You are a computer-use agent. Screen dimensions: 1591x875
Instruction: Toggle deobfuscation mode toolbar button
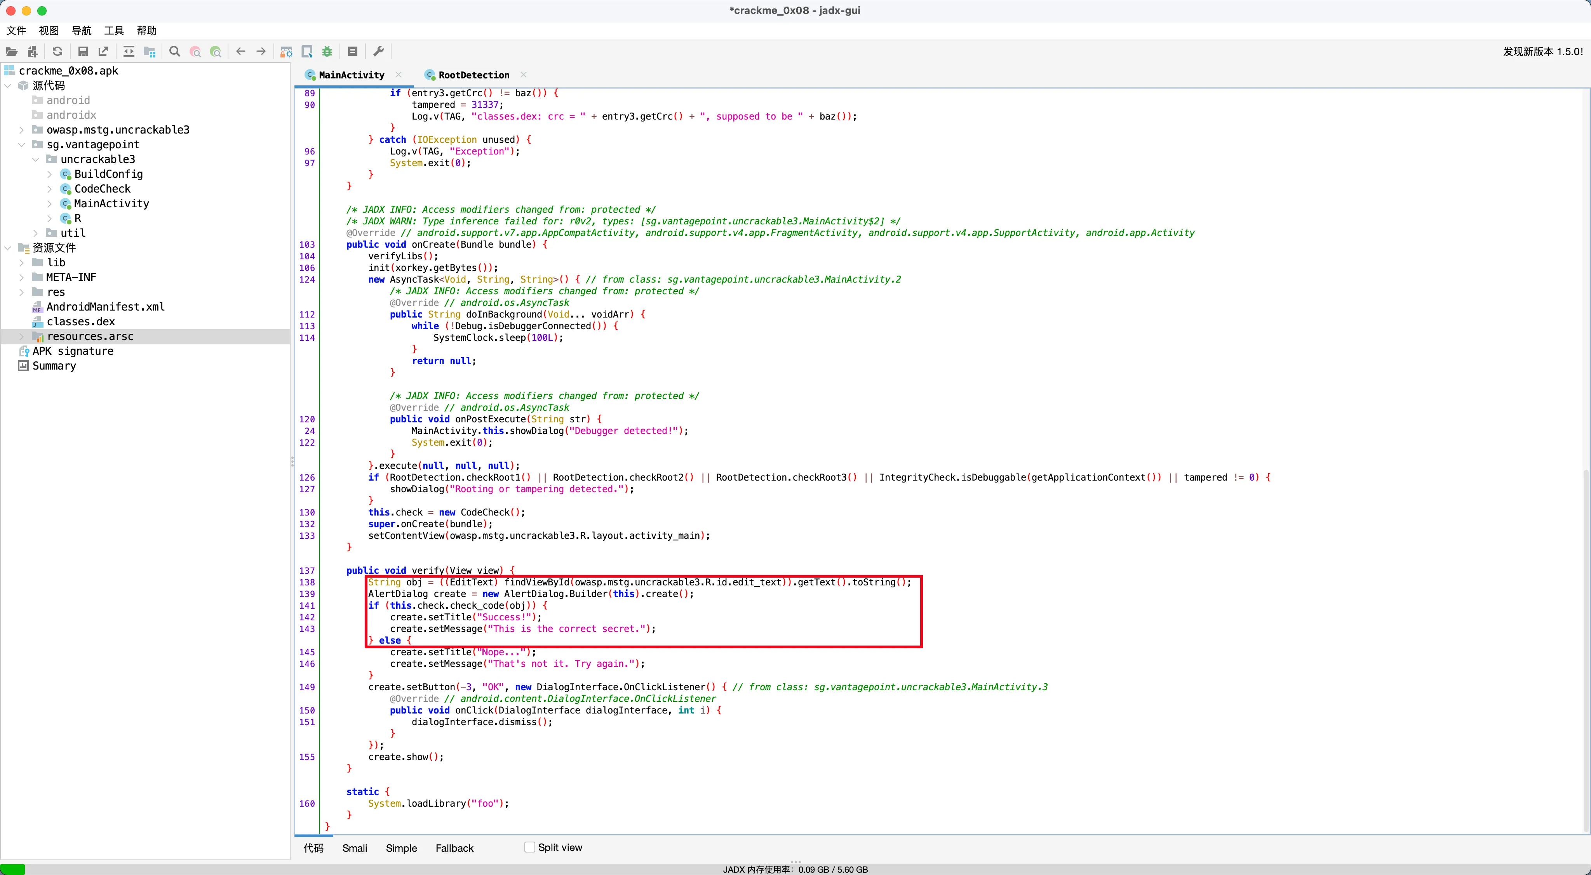pyautogui.click(x=287, y=52)
